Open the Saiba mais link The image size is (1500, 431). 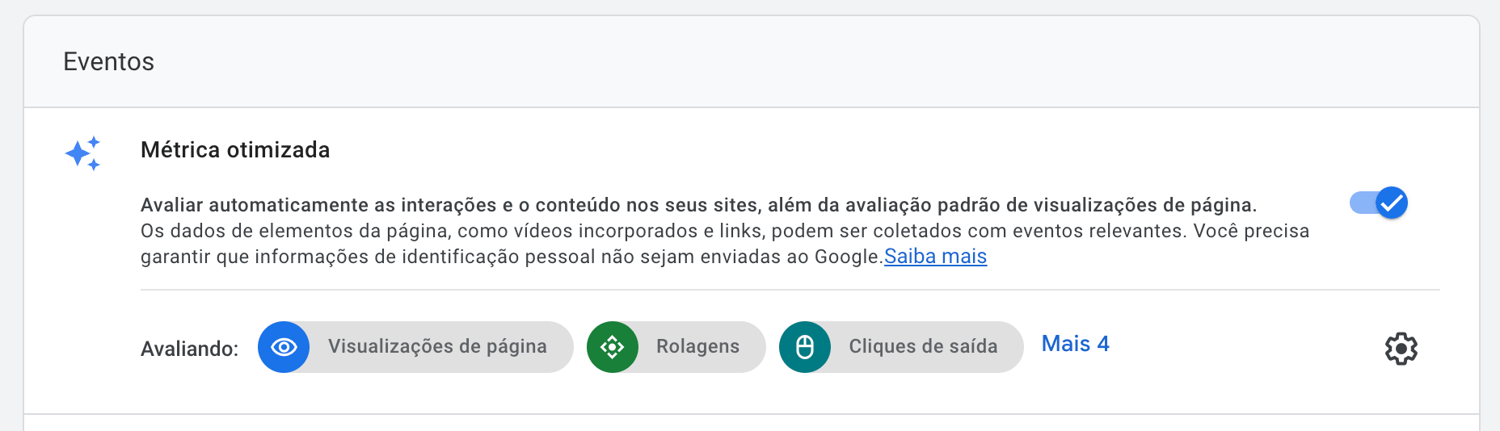click(x=935, y=257)
